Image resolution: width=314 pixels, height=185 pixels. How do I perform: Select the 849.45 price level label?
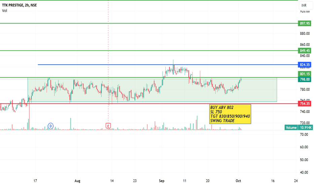tap(305, 50)
